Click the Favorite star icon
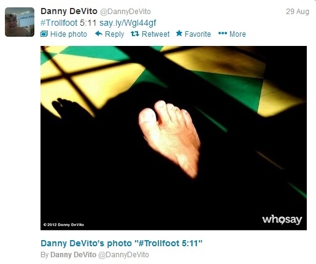This screenshot has width=316, height=264. [179, 33]
